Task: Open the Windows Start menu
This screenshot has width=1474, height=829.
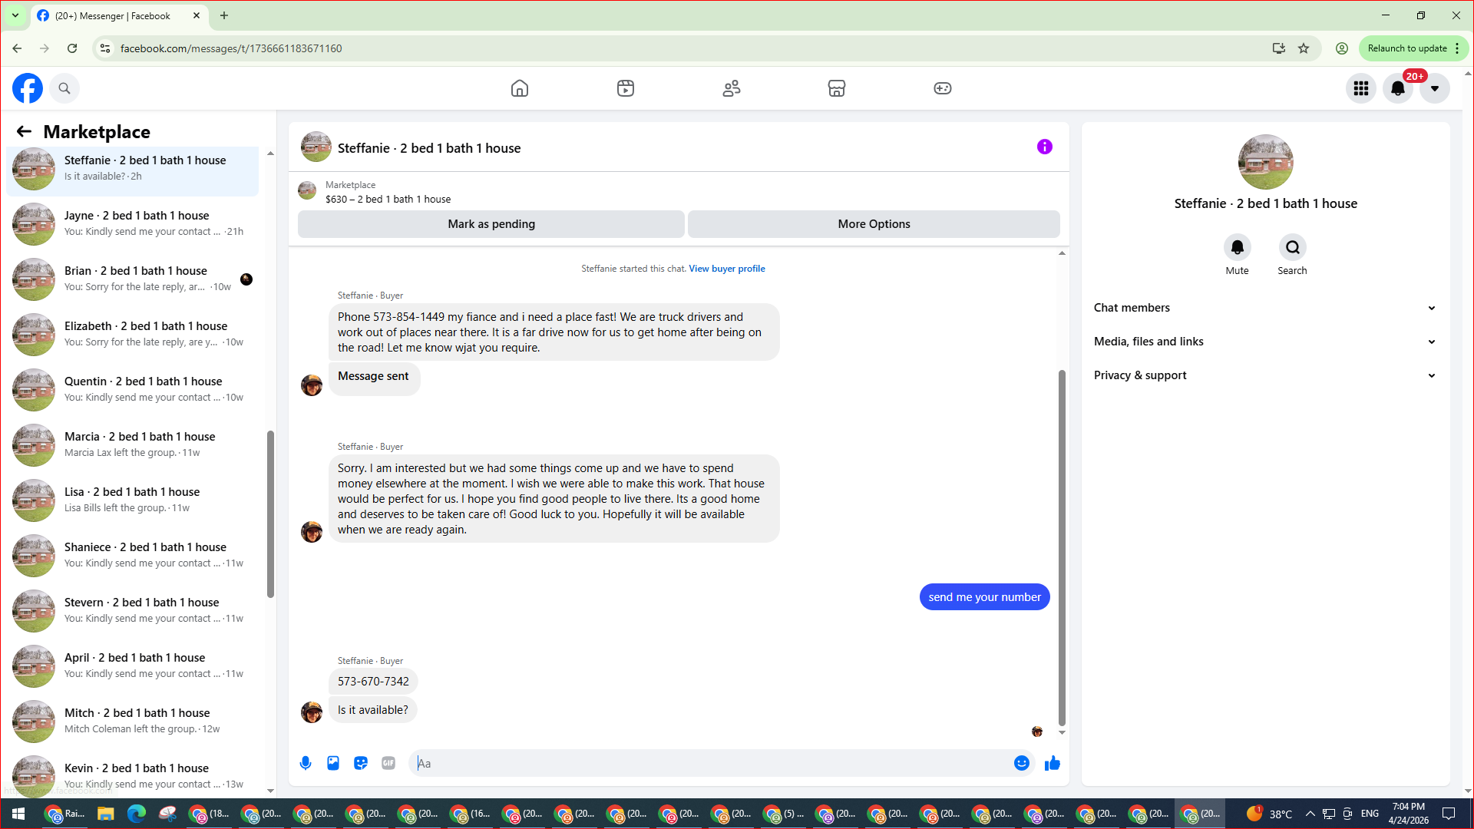Action: (18, 814)
